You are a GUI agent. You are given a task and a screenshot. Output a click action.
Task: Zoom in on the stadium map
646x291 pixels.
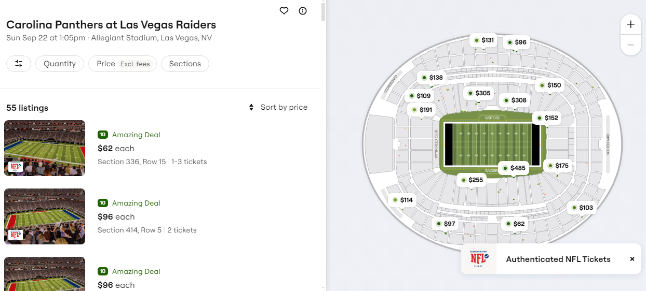(x=630, y=24)
